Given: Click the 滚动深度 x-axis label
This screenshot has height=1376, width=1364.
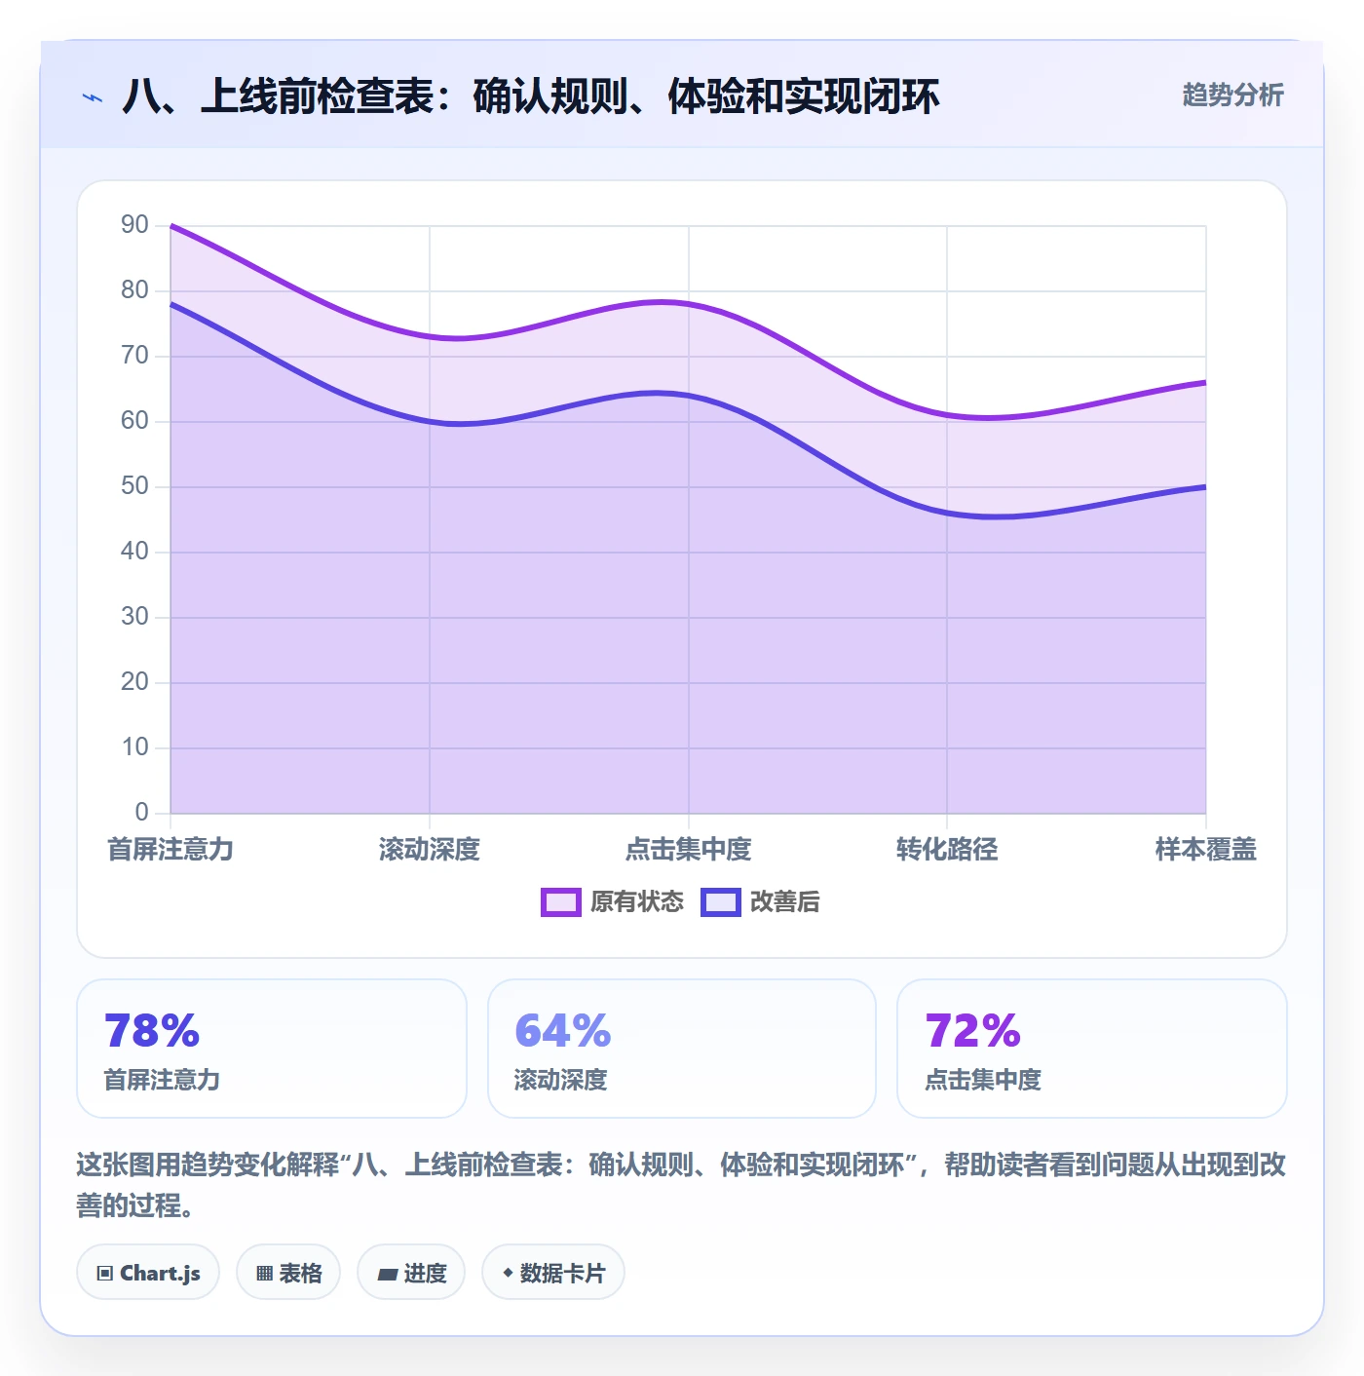Looking at the screenshot, I should (x=430, y=850).
